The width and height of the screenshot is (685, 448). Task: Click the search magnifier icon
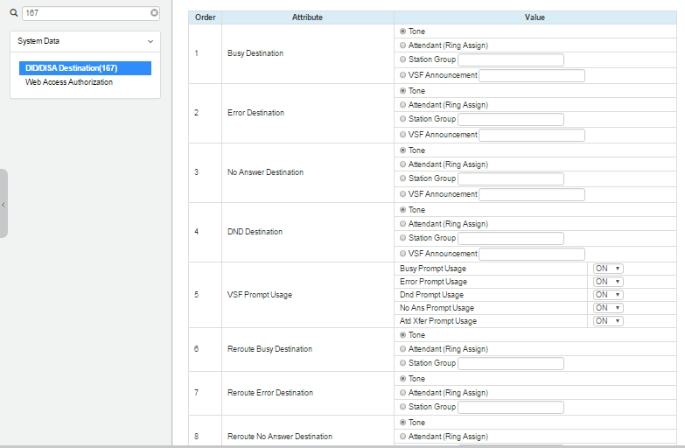[x=13, y=13]
